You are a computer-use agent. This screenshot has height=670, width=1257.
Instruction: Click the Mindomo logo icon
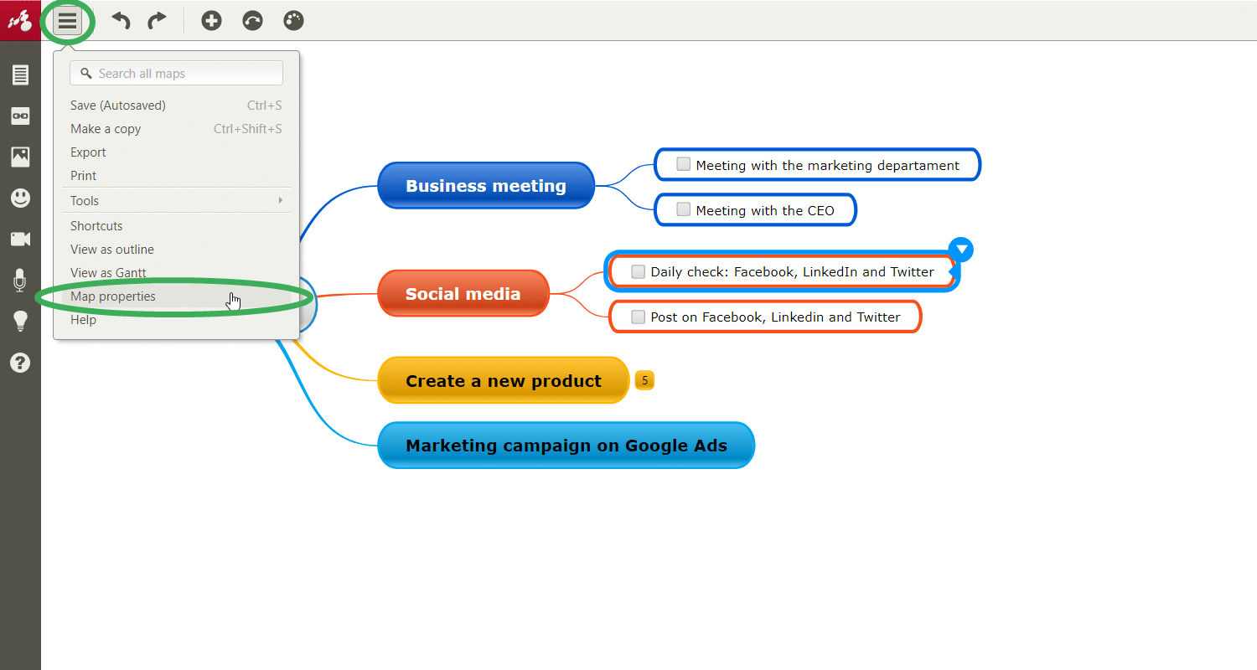coord(20,20)
